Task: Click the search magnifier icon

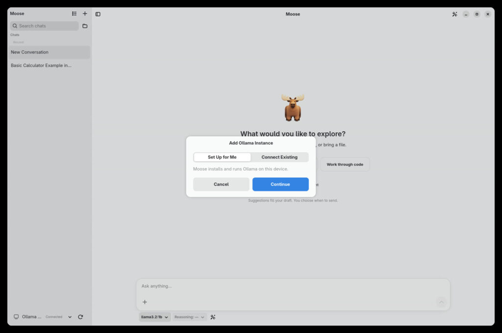Action: click(15, 26)
